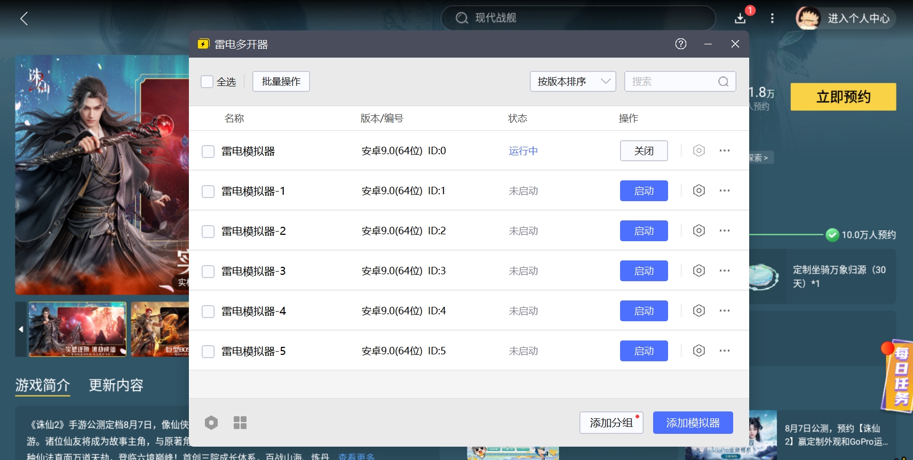Viewport: 913px width, 460px height.
Task: Click the 添加模拟器 button
Action: [693, 423]
